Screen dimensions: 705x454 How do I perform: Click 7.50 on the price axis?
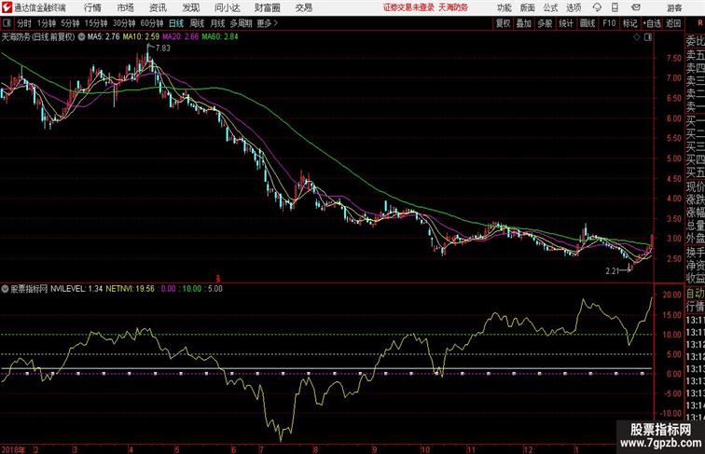tap(674, 58)
